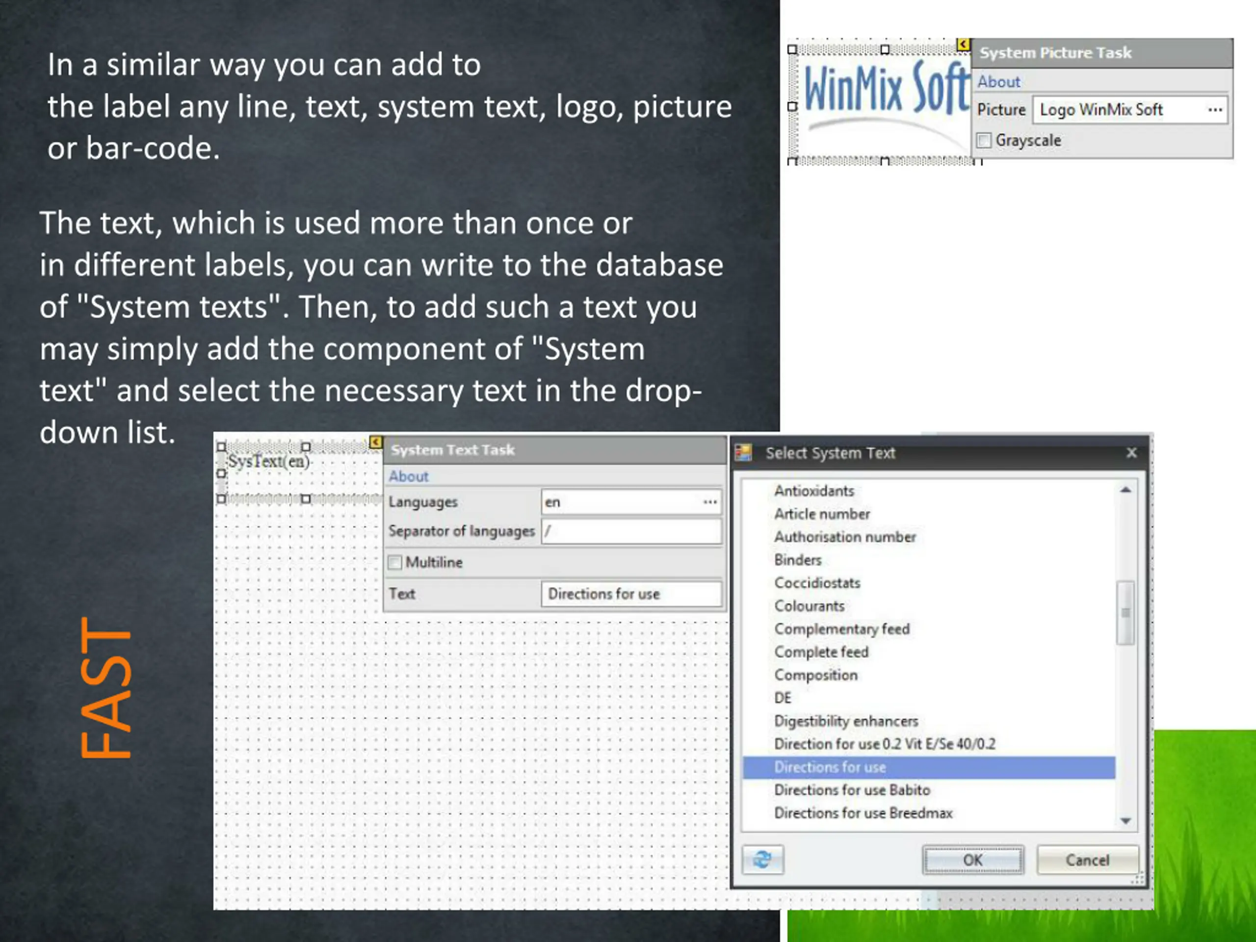Click the Separator of languages field
The height and width of the screenshot is (942, 1256).
coord(631,531)
